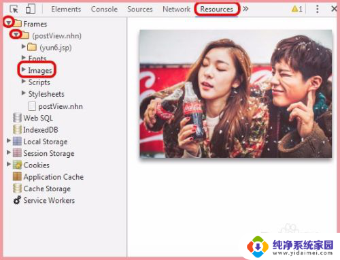Select the (postView.nhn) frame label
Image resolution: width=340 pixels, height=260 pixels.
(x=56, y=36)
